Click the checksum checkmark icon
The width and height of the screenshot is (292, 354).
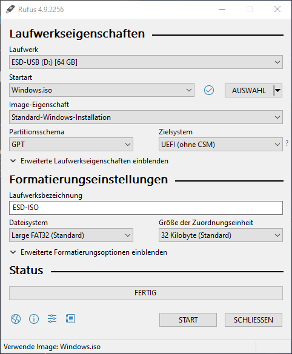tap(209, 90)
